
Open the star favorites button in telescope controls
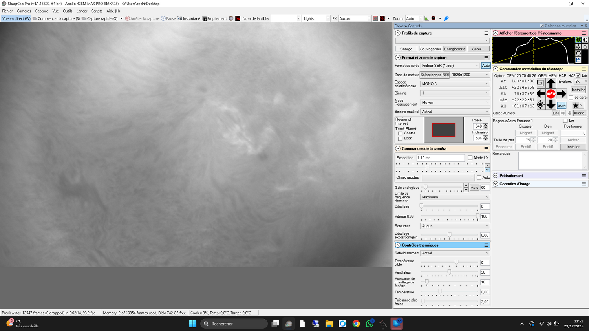(x=578, y=105)
